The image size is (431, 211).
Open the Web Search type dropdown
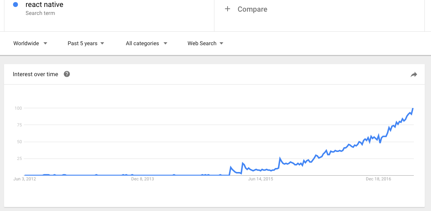(202, 43)
